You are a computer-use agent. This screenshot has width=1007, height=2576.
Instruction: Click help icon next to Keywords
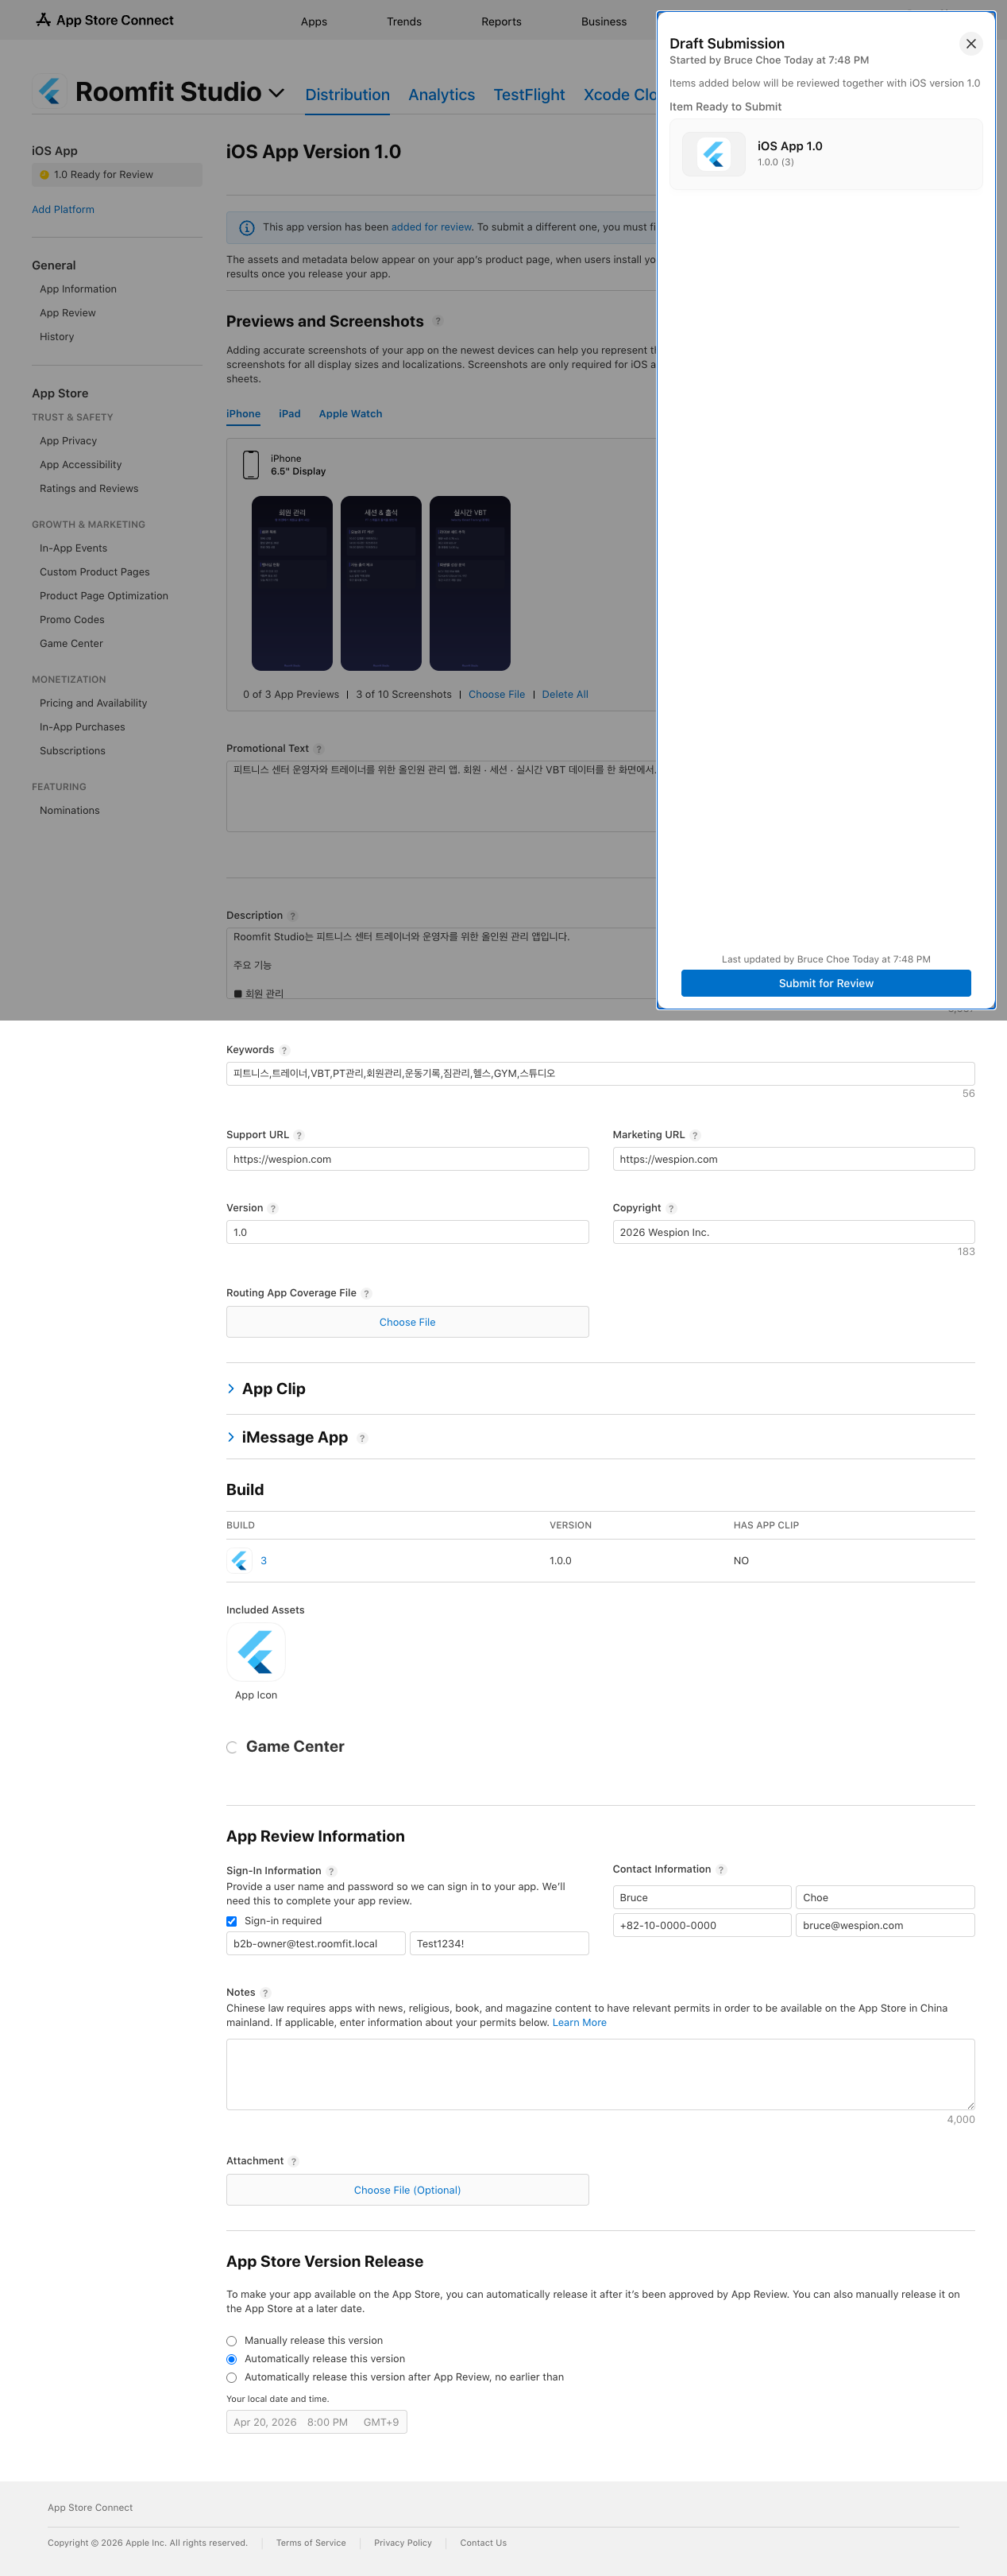pos(285,1050)
